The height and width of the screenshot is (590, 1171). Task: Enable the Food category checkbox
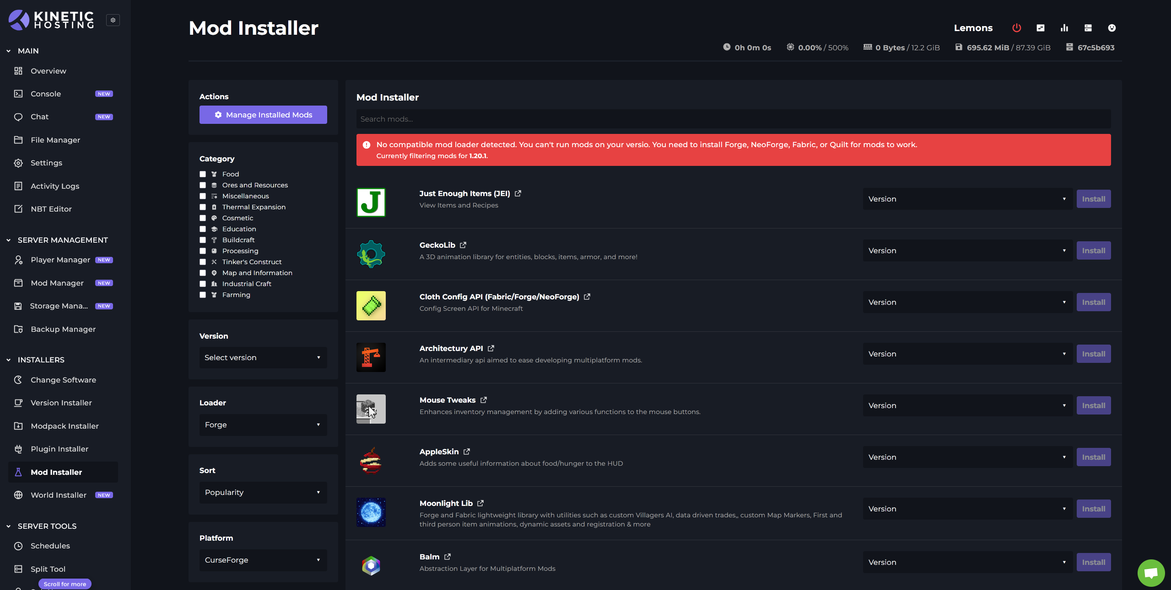[x=203, y=174]
